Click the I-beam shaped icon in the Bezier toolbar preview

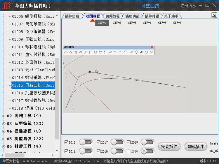86,52
